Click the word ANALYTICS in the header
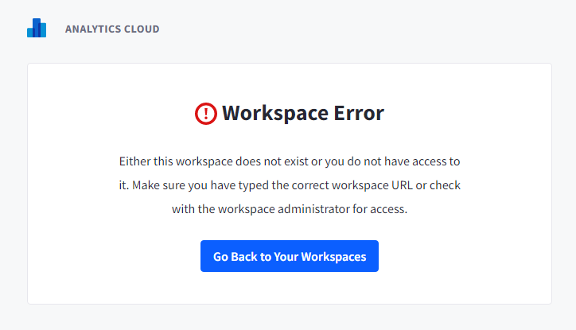The height and width of the screenshot is (330, 576). (x=93, y=29)
